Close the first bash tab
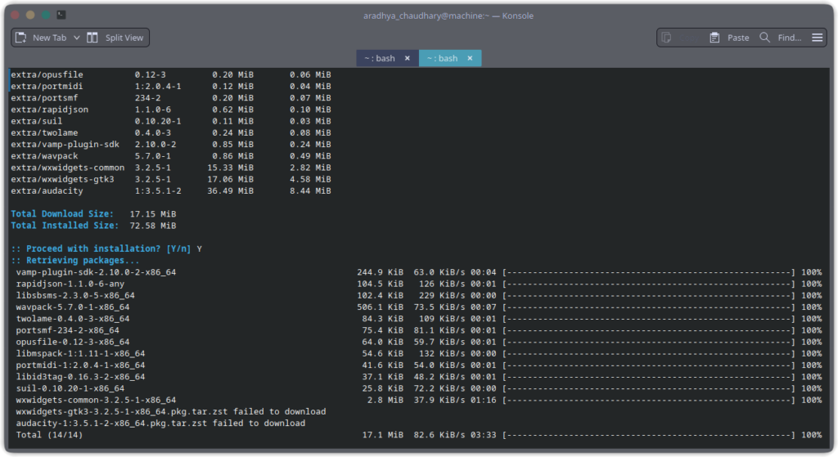Image resolution: width=838 pixels, height=457 pixels. pos(408,58)
